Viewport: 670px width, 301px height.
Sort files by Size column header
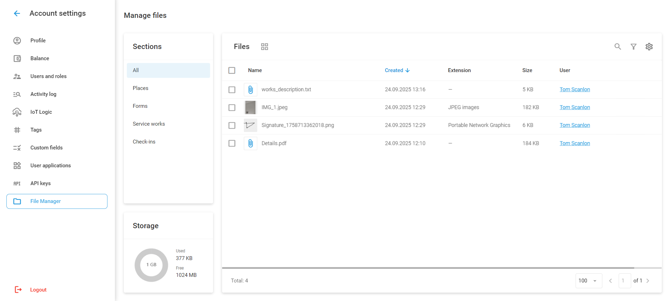(x=527, y=70)
